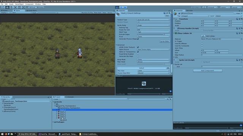Open the Layer dropdown in Inspector
Image resolution: width=243 pixels, height=136 pixels.
click(229, 16)
